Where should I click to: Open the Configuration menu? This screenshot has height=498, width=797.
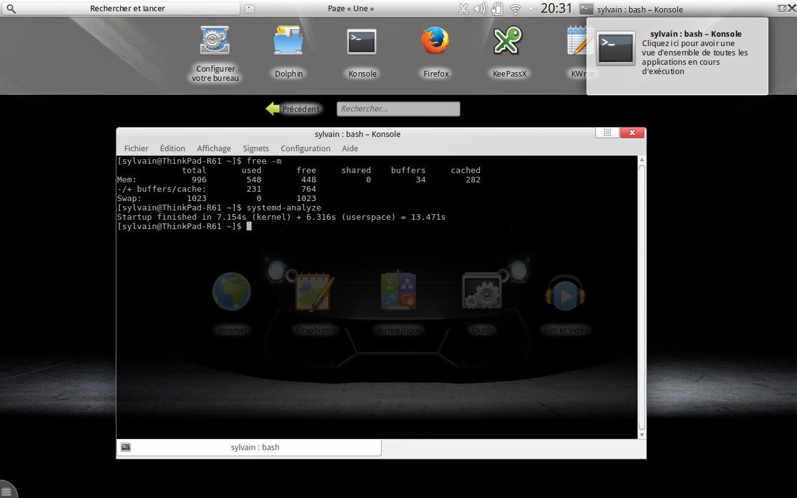pos(305,148)
